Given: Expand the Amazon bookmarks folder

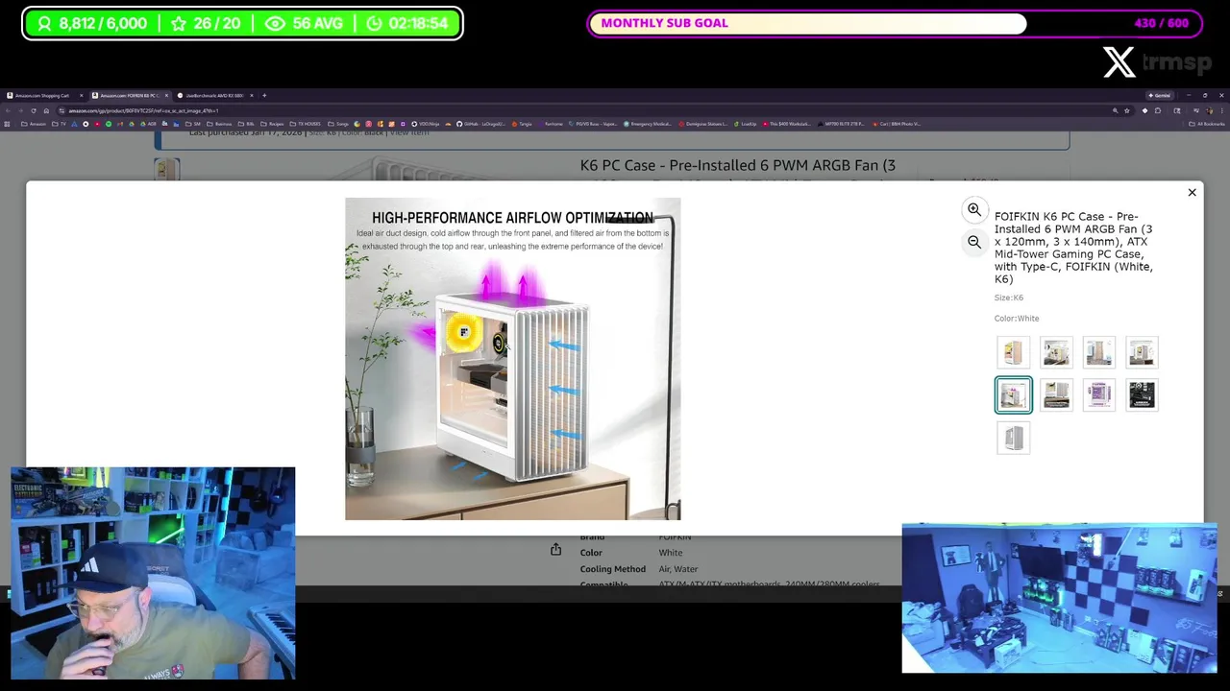Looking at the screenshot, I should coord(34,124).
